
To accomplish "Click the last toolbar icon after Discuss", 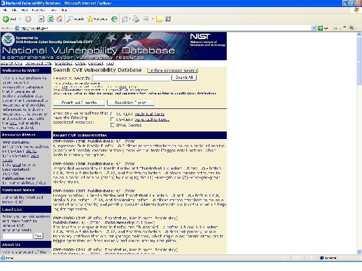I will click(x=168, y=19).
